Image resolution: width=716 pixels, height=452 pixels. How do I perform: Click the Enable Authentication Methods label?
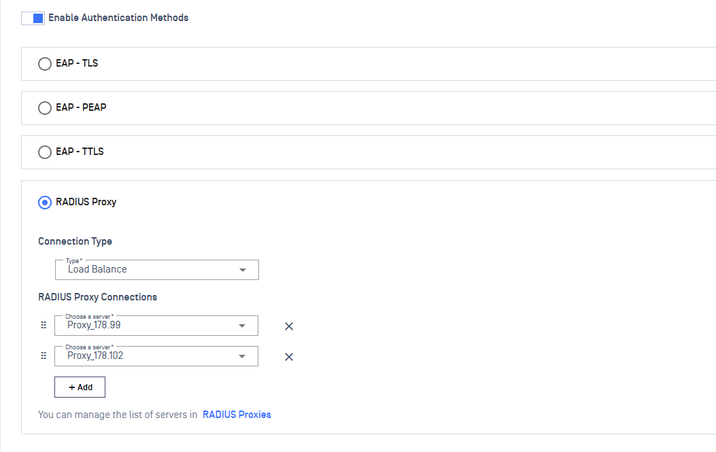click(118, 18)
